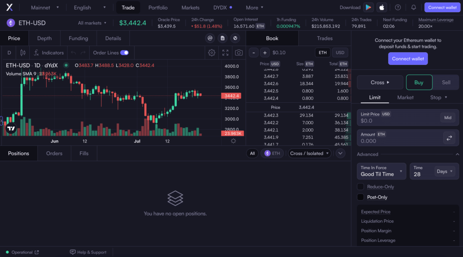Open English language dropdown
Viewport: 463px width, 257px height.
pyautogui.click(x=90, y=7)
